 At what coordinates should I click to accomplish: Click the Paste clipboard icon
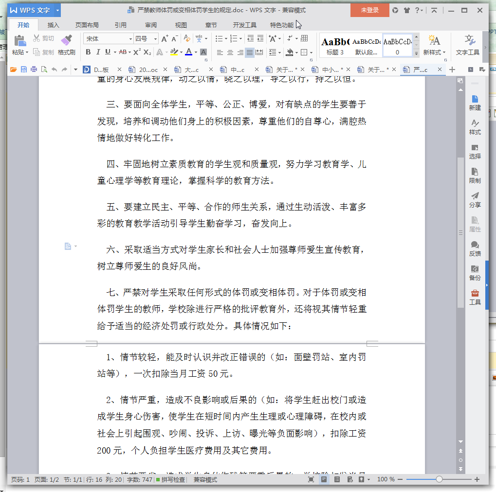[19, 41]
